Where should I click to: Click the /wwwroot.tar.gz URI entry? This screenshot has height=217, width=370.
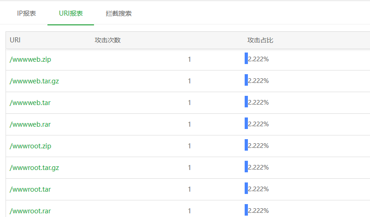[x=34, y=168]
